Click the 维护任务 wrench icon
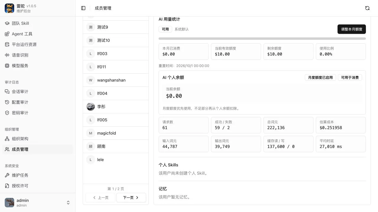 click(7, 175)
